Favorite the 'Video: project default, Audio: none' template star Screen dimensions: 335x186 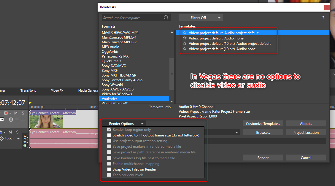tap(185, 38)
